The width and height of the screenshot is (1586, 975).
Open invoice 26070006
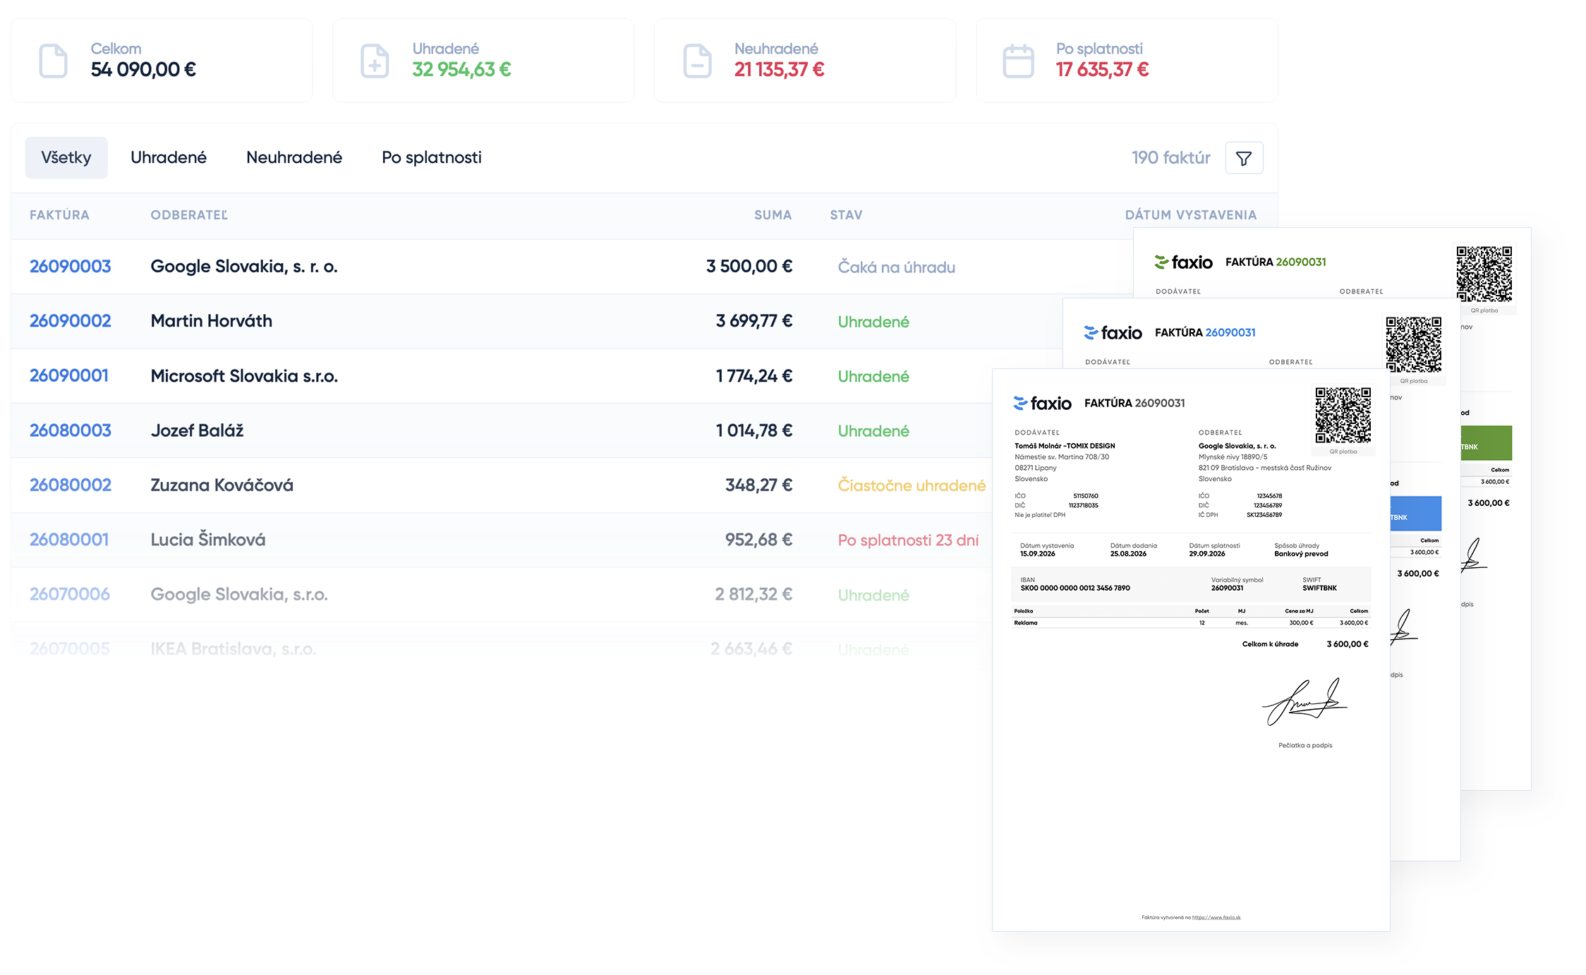tap(70, 594)
